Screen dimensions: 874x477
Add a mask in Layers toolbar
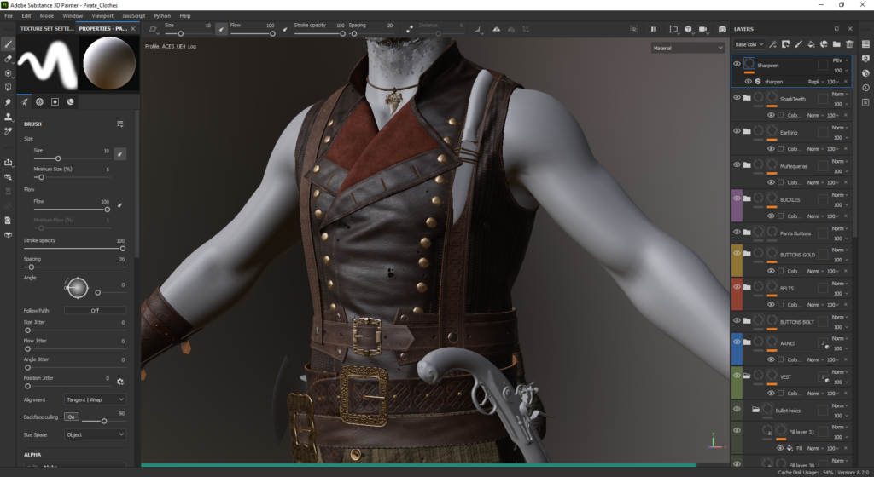pyautogui.click(x=785, y=44)
